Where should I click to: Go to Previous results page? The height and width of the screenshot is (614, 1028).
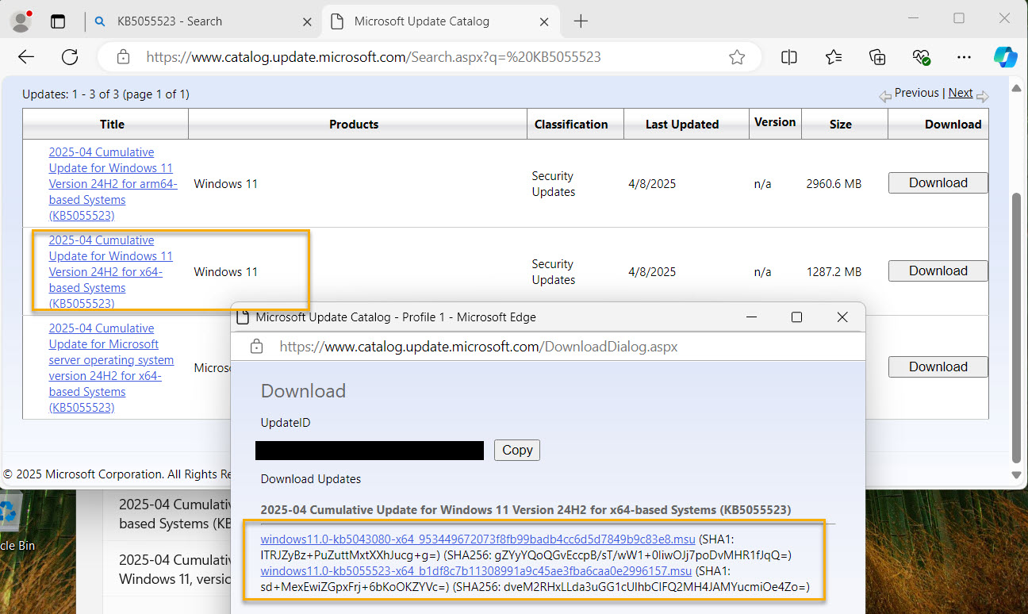click(x=916, y=93)
